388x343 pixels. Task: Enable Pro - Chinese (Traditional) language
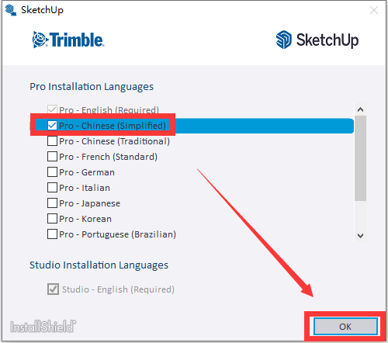(52, 141)
